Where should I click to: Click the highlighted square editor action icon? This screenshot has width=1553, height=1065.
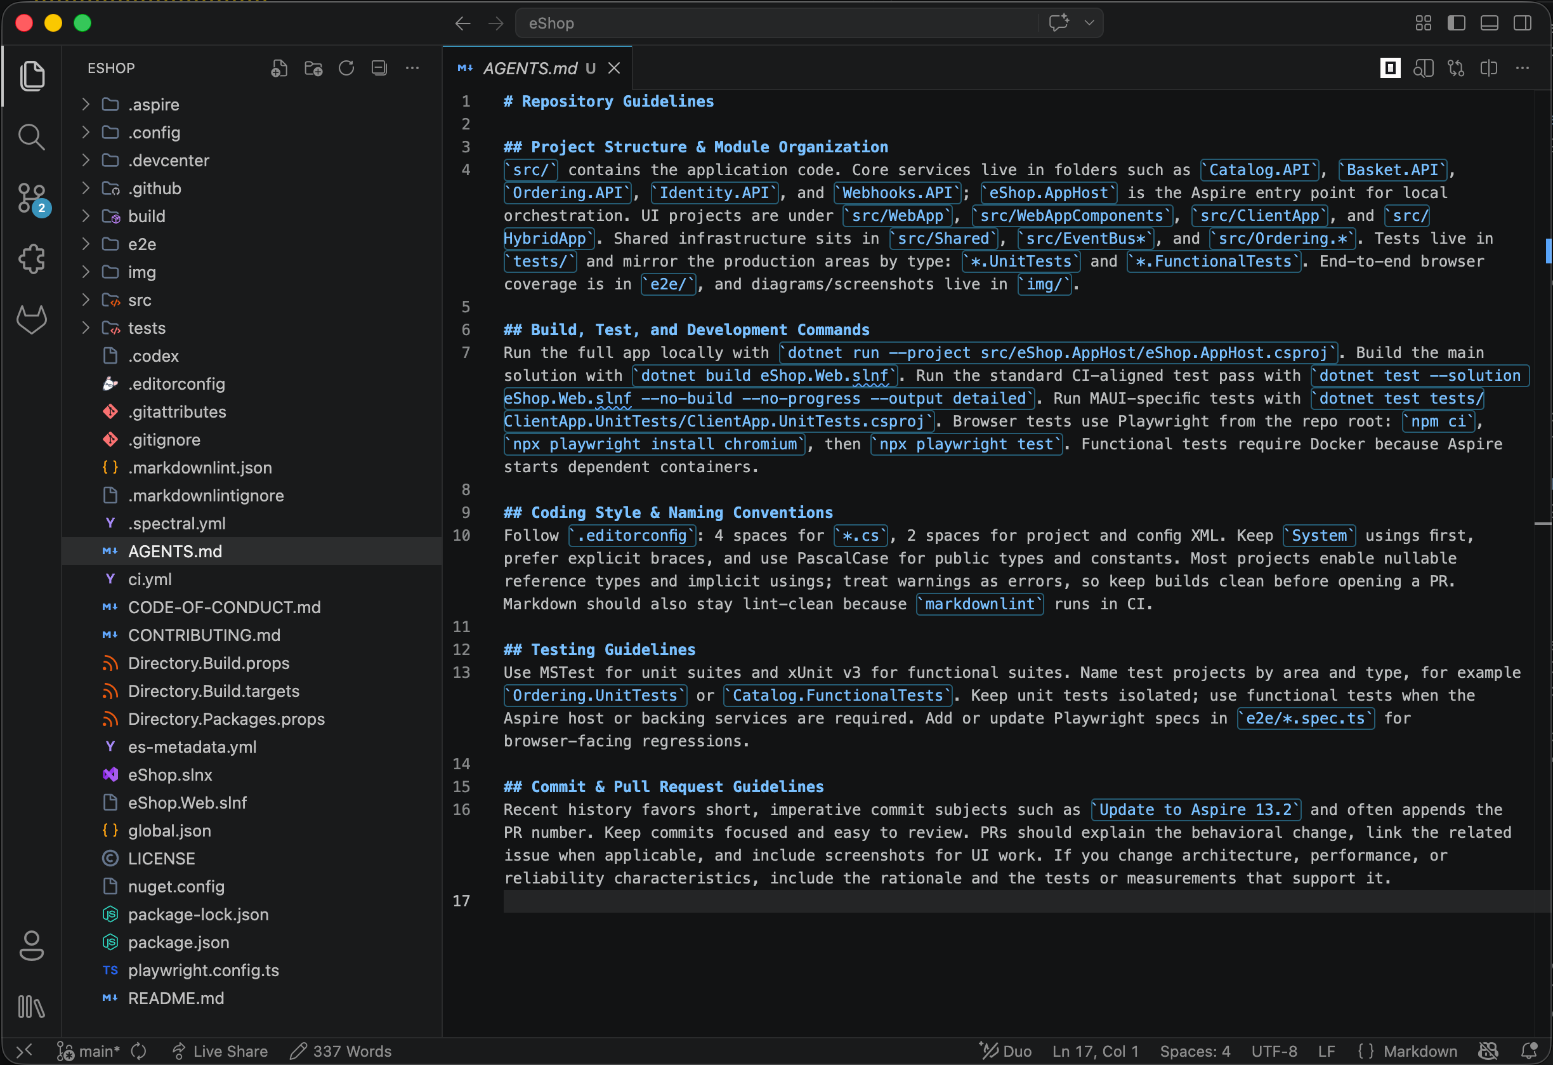click(1391, 68)
